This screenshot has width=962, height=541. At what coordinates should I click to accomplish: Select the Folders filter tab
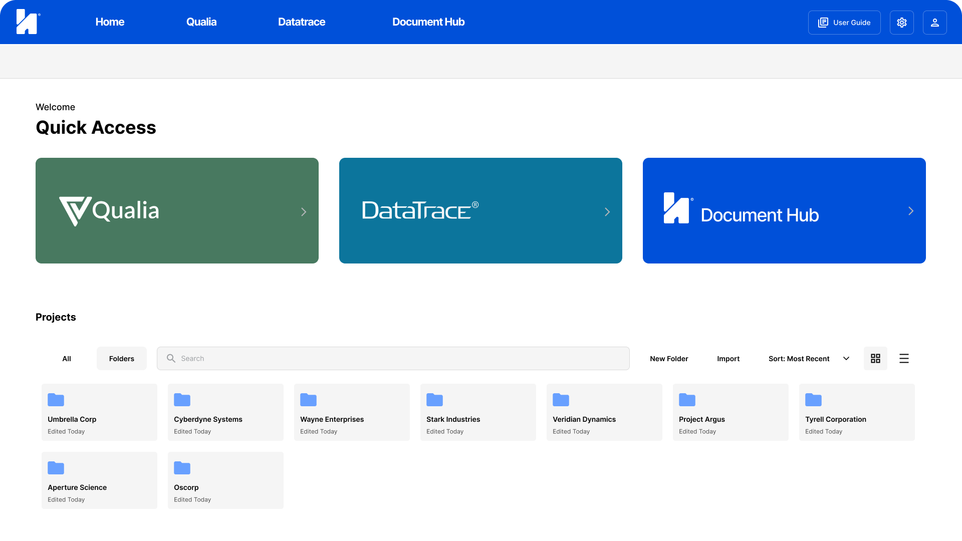[122, 359]
